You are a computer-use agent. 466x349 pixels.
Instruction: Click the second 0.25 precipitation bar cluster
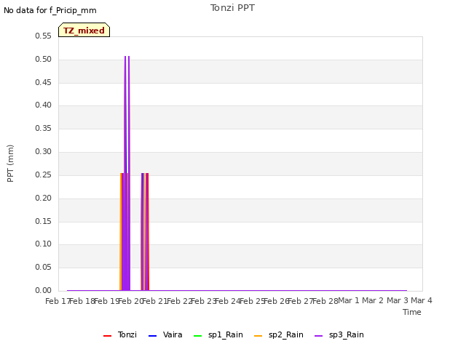pos(145,231)
